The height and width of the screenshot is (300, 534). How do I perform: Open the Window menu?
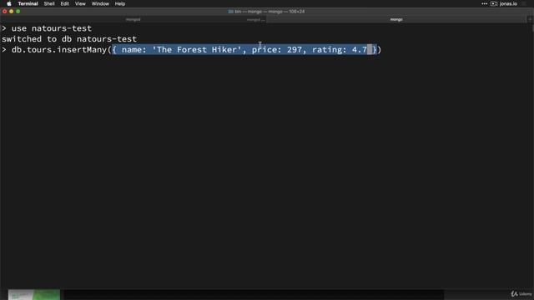100,3
